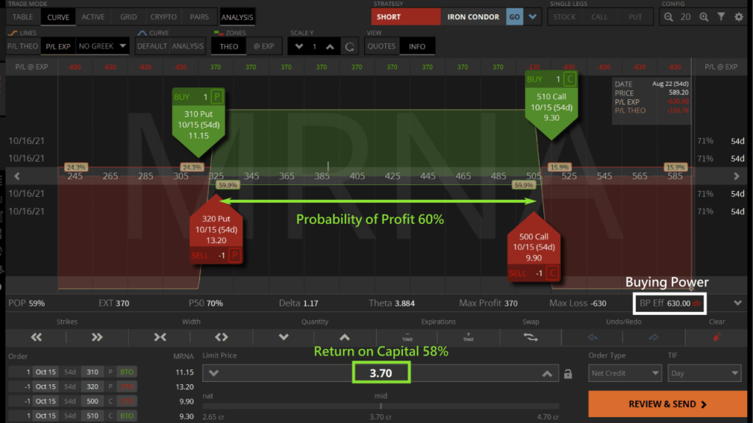This screenshot has width=753, height=423.
Task: Open the Order Type Net Credit dropdown
Action: pos(625,373)
